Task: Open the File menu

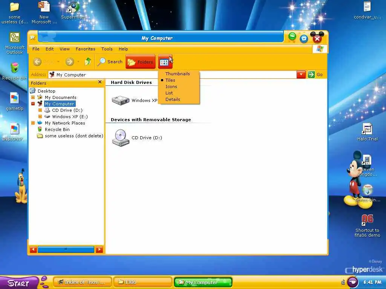Action: (x=36, y=49)
